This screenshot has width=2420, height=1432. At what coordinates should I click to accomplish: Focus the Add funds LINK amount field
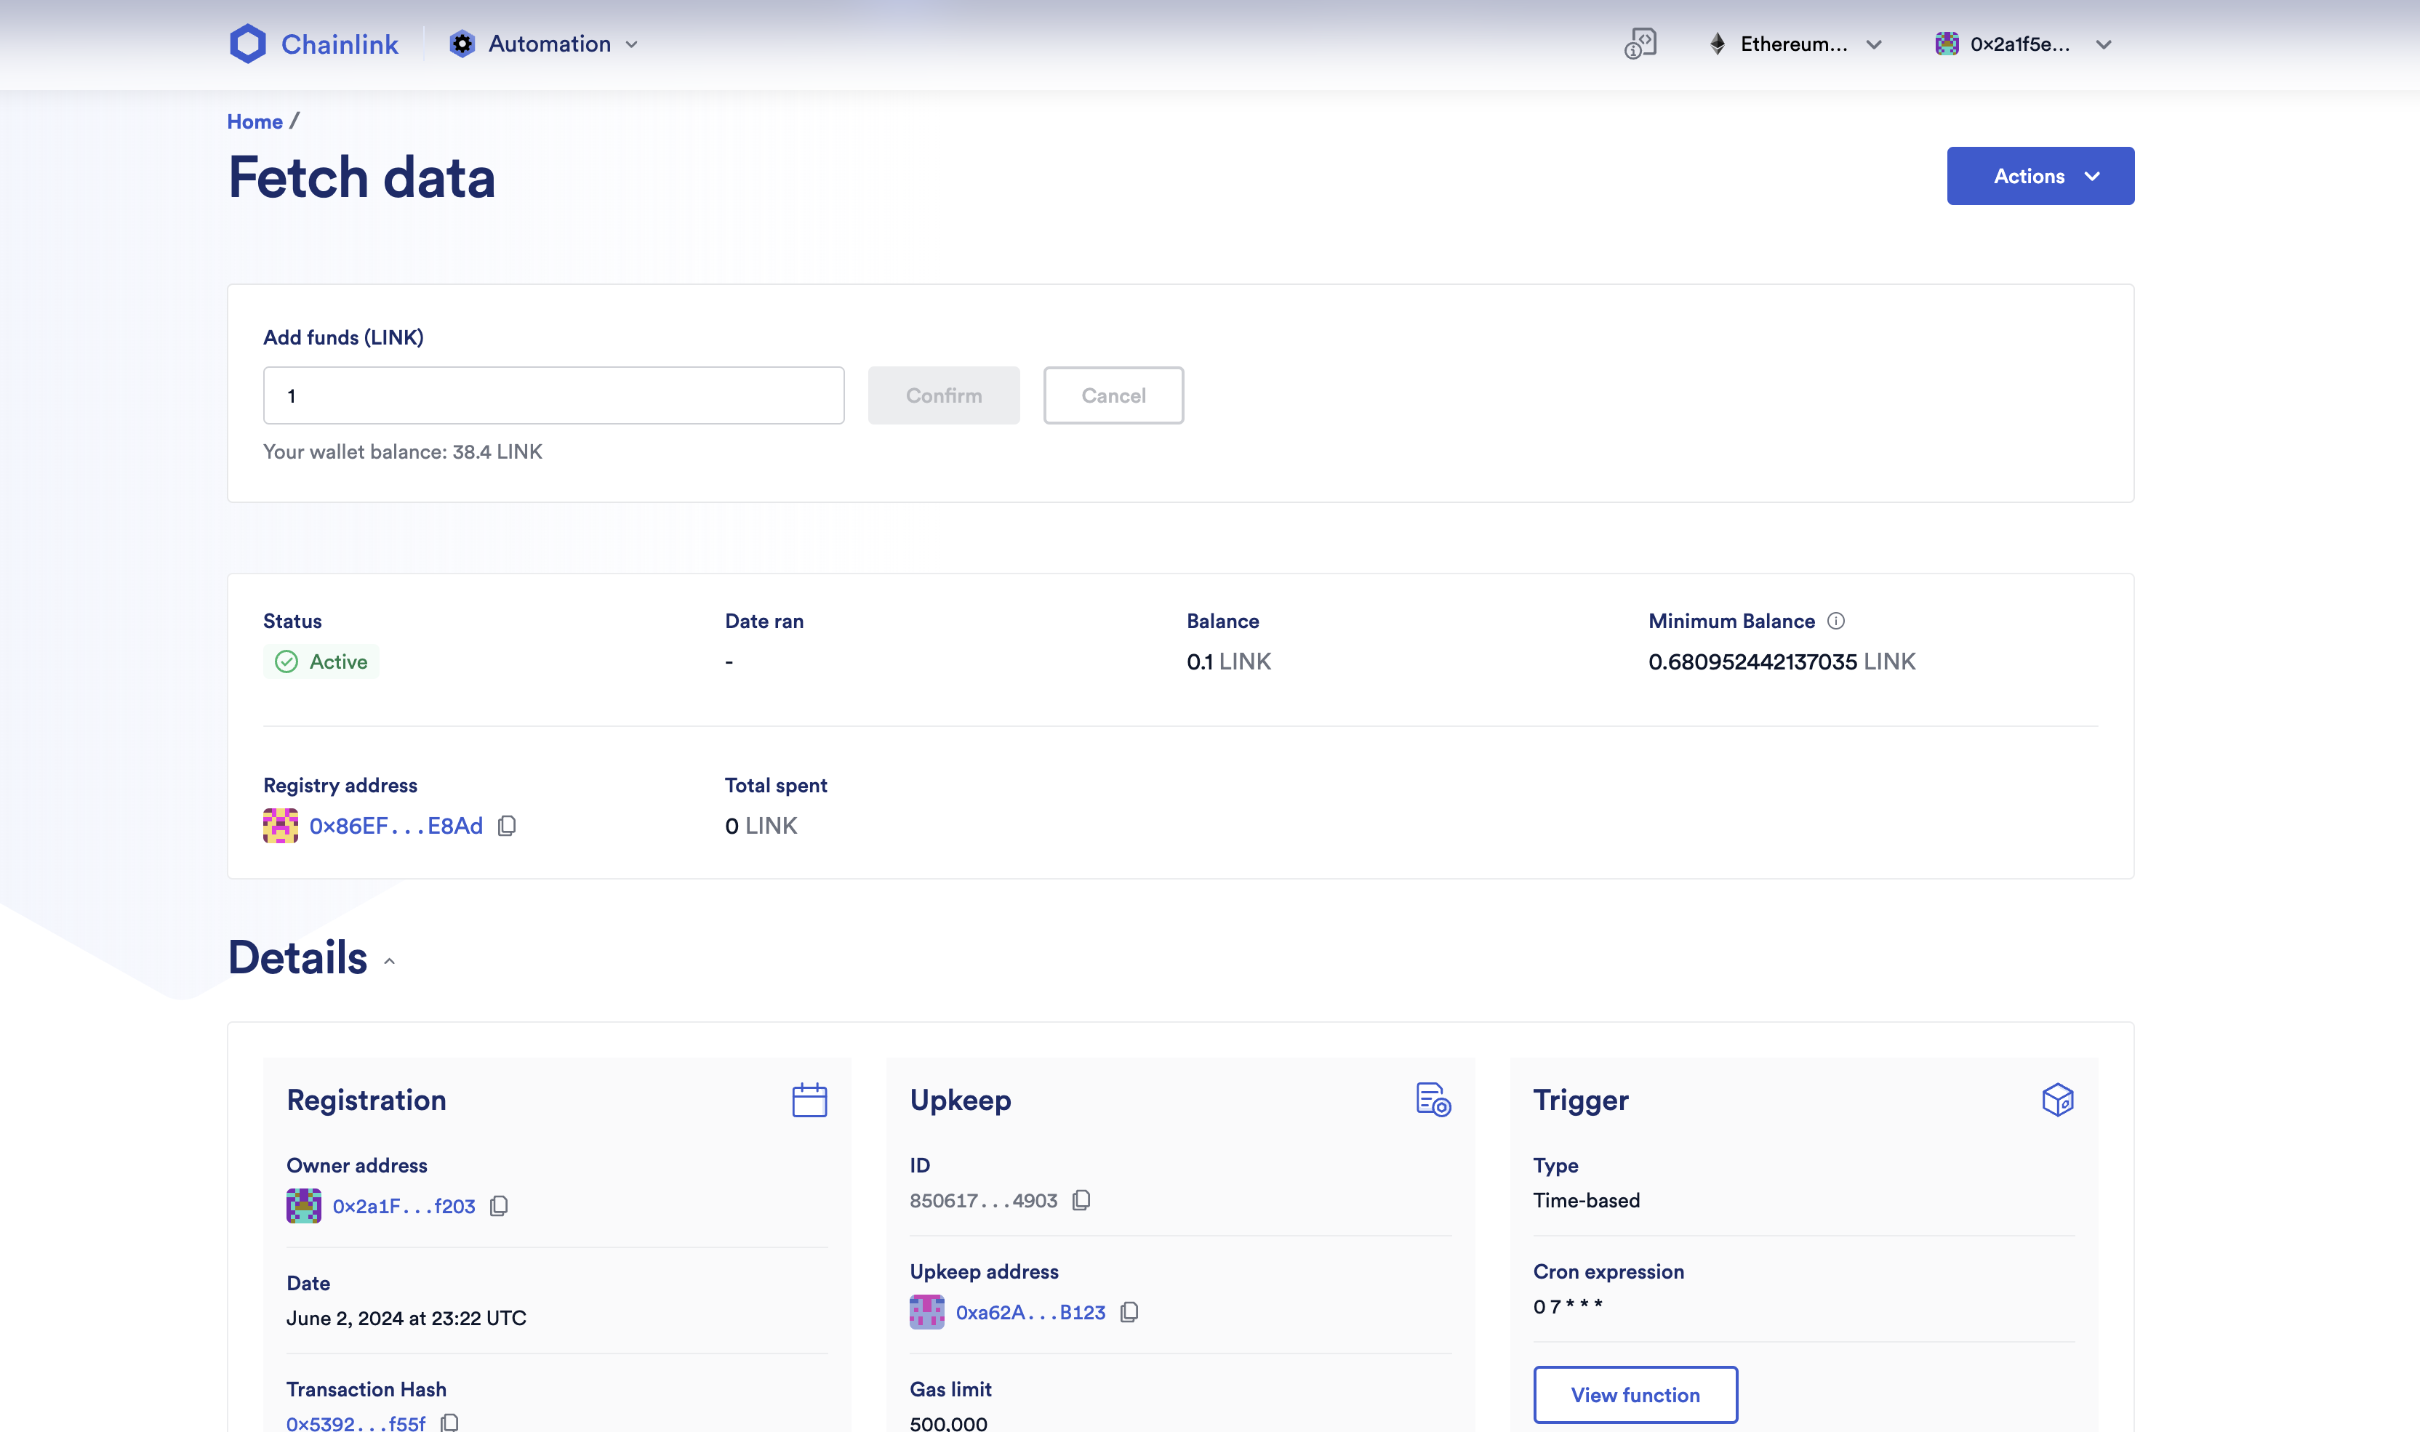click(553, 395)
